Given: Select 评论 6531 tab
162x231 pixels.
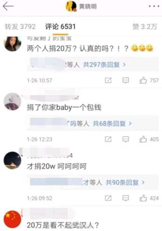Looking at the screenshot, I should (60, 27).
